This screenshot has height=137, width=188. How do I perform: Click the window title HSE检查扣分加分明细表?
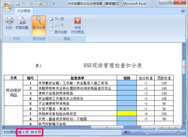(85, 4)
